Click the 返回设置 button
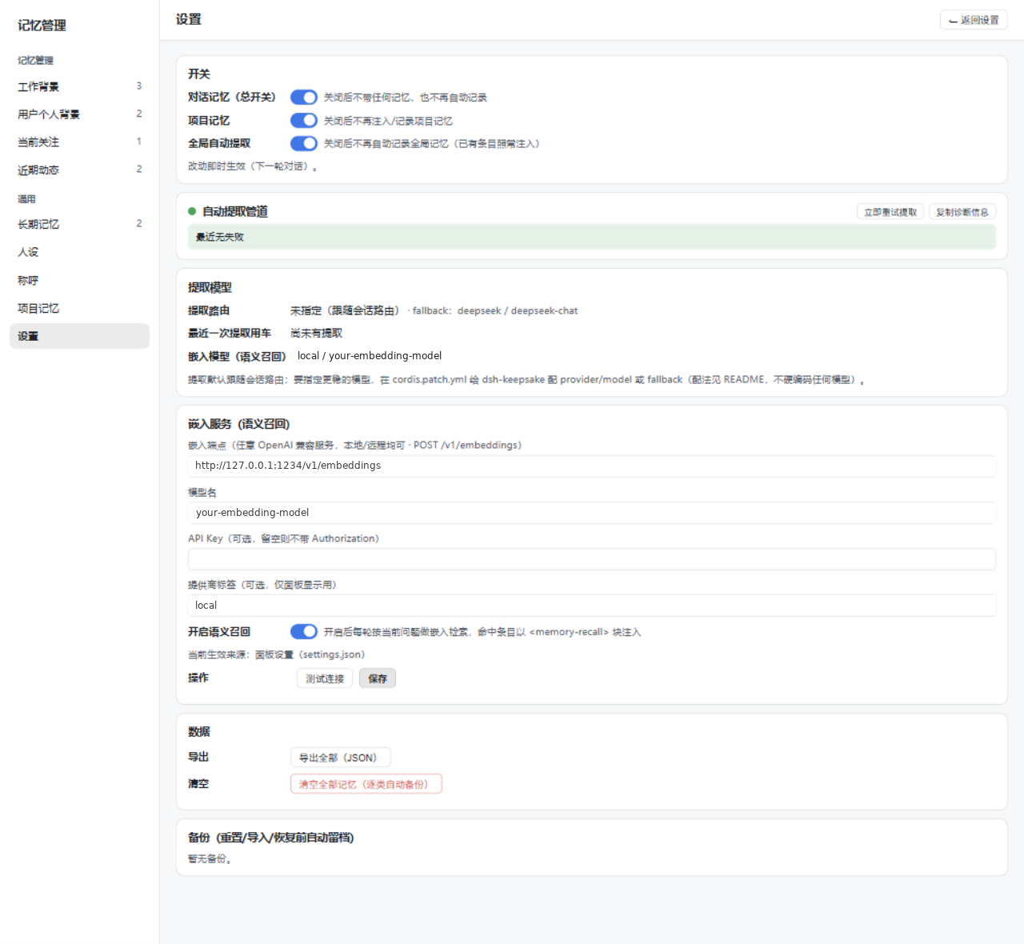Image resolution: width=1024 pixels, height=944 pixels. tap(974, 20)
